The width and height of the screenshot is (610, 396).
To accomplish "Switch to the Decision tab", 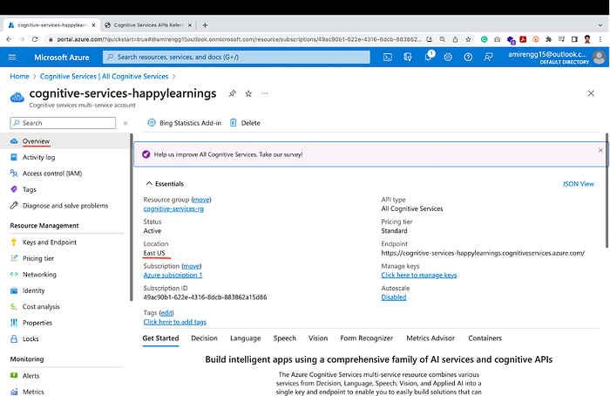I will (204, 338).
